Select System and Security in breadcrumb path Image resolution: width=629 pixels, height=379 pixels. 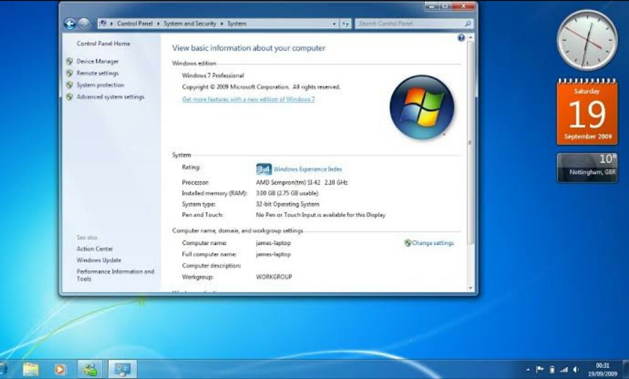point(190,24)
